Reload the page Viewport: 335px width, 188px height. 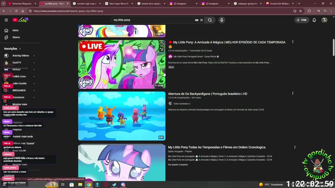[x=16, y=11]
